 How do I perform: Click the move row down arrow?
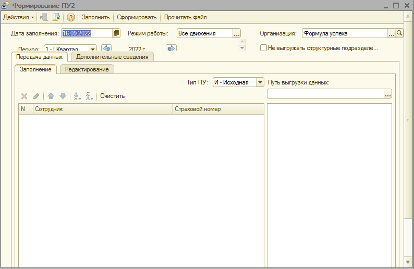[x=63, y=96]
